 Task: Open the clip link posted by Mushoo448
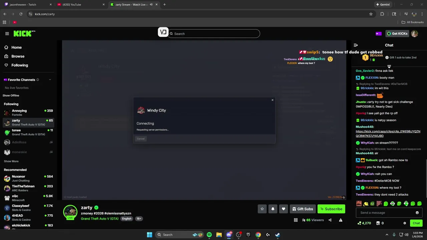tap(388, 134)
